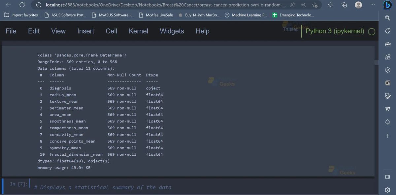396x195 pixels.
Task: Click the 'compactness_mean' column name
Action: [69, 128]
